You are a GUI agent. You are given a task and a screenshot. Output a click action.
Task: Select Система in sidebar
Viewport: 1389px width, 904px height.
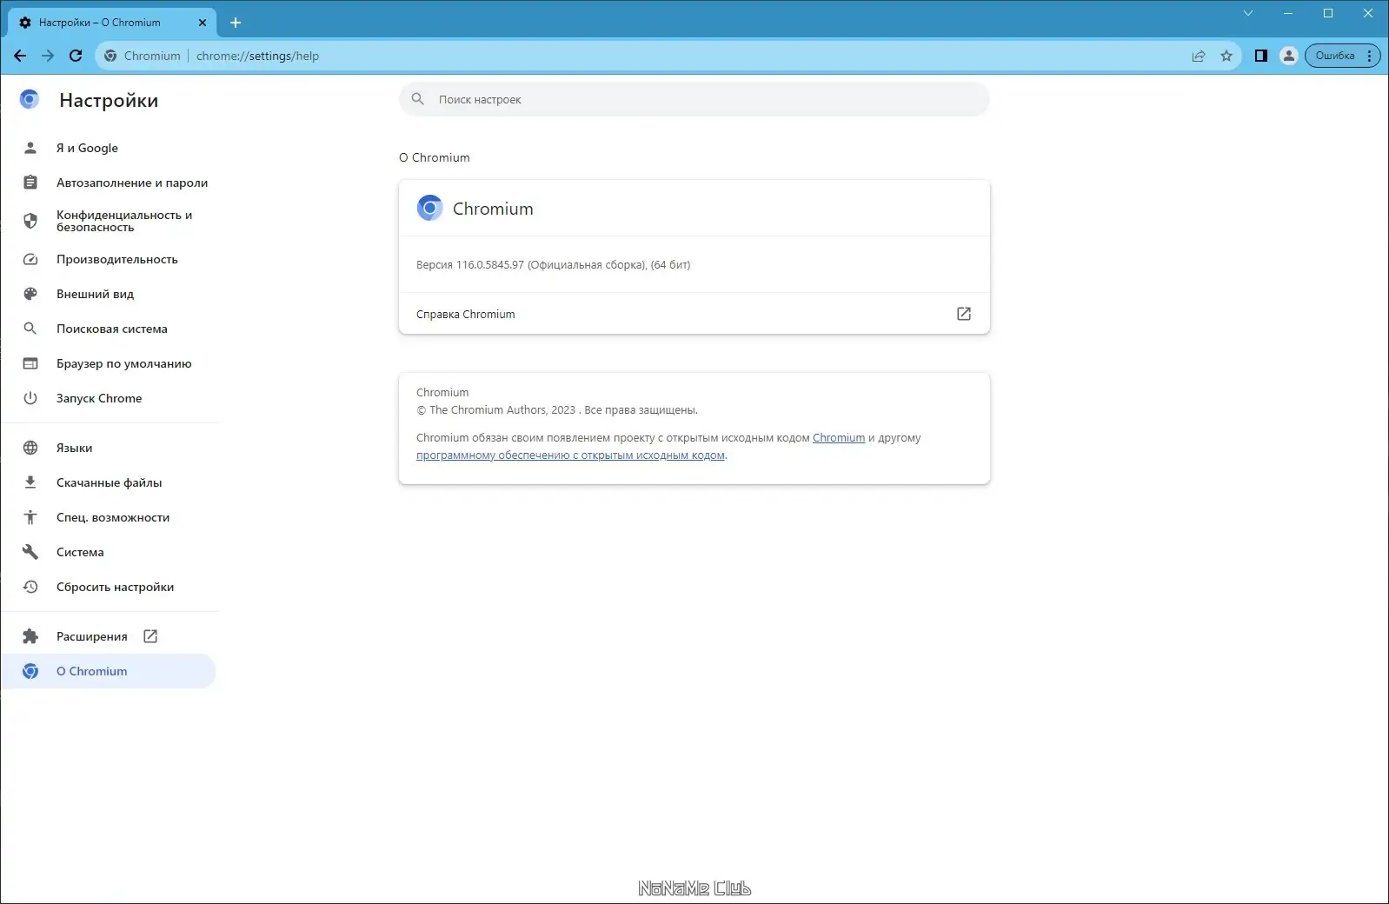(110, 552)
